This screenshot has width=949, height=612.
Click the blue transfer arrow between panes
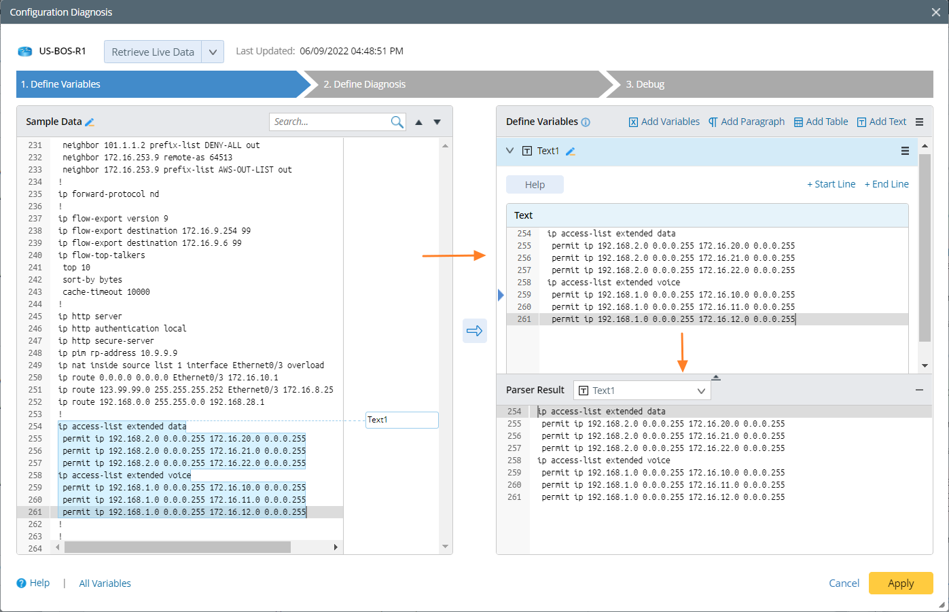pyautogui.click(x=475, y=331)
